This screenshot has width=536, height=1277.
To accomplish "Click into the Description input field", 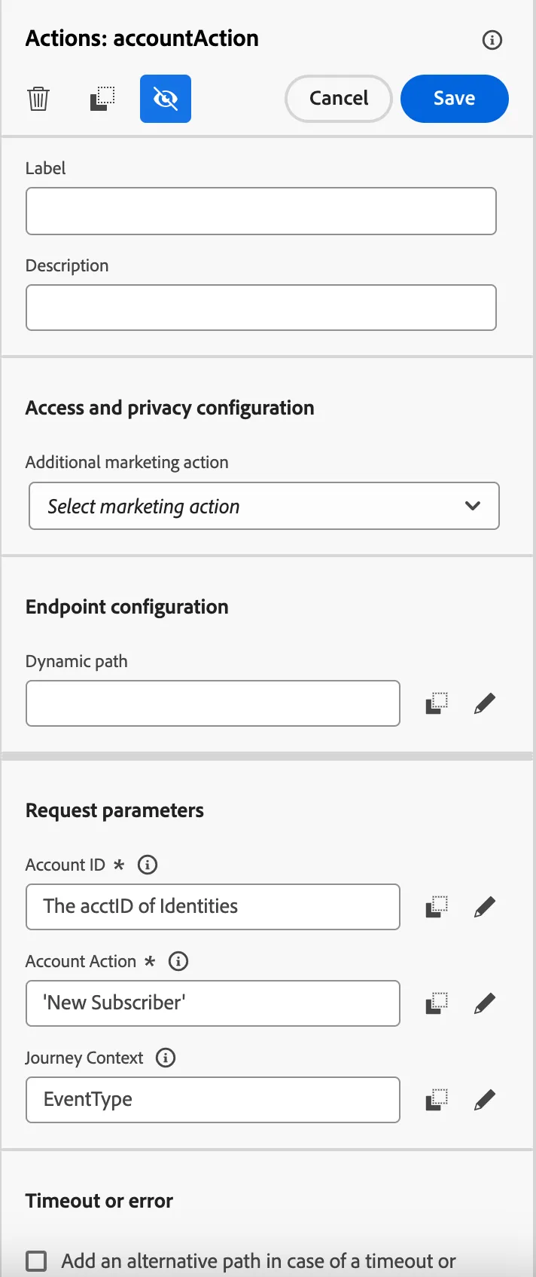I will (x=261, y=308).
